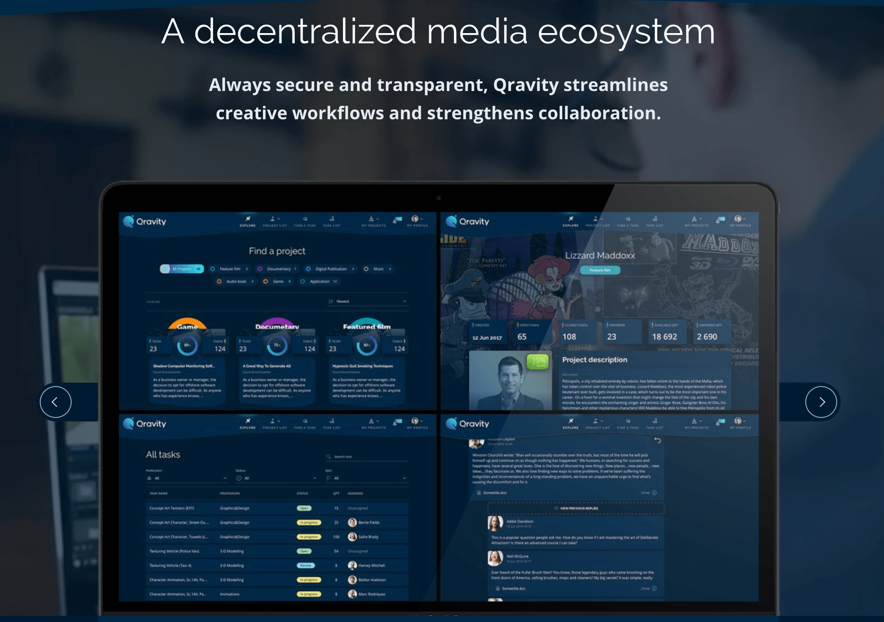This screenshot has height=622, width=884.
Task: Click the magnifier icon beside Search task
Action: [x=328, y=456]
